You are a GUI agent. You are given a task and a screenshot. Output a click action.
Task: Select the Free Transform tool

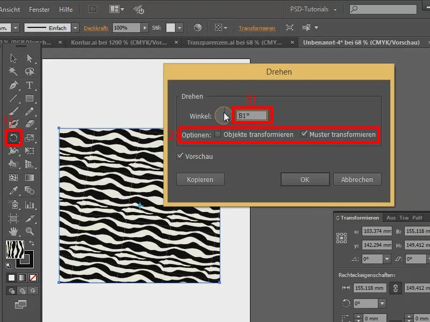(x=30, y=151)
